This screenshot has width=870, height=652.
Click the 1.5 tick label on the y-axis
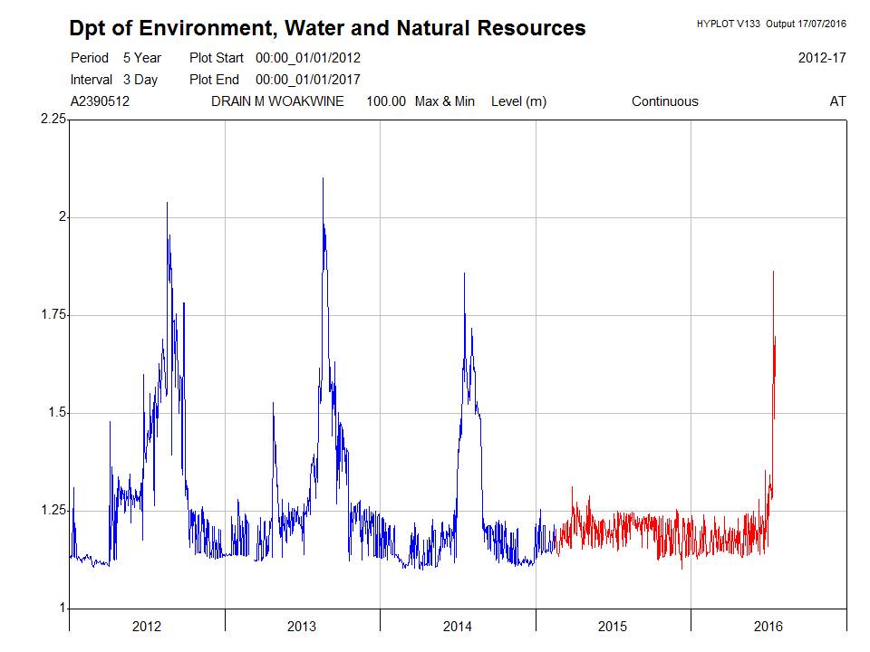click(58, 413)
